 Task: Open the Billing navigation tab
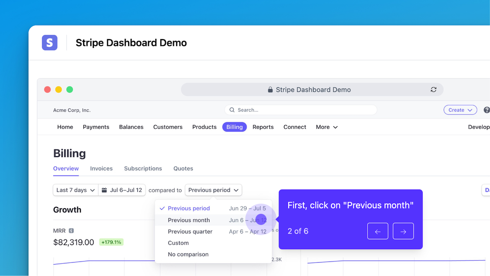(235, 127)
